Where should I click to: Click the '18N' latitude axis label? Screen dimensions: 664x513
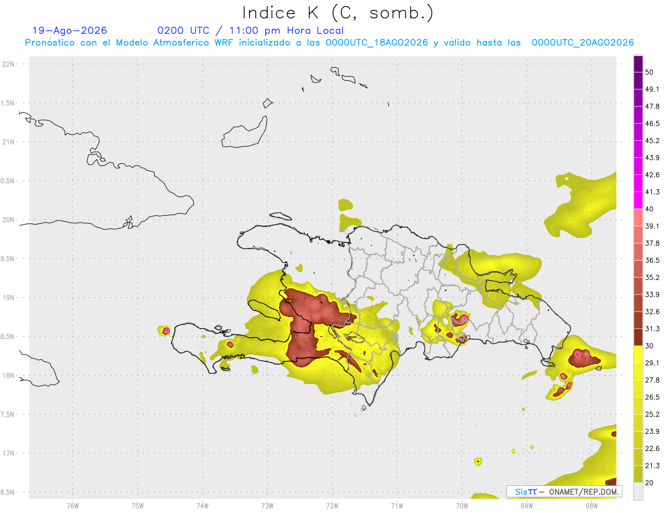click(9, 375)
